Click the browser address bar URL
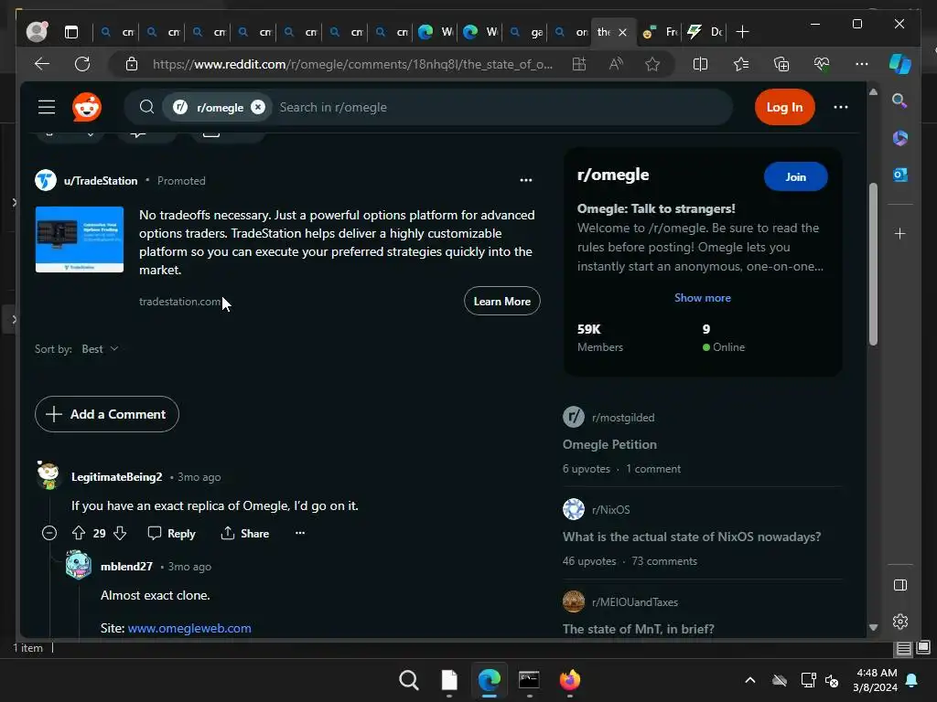The height and width of the screenshot is (702, 937). click(x=352, y=64)
